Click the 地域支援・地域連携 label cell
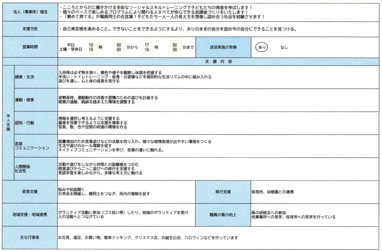Screen dimensions: 382x251 29,215
